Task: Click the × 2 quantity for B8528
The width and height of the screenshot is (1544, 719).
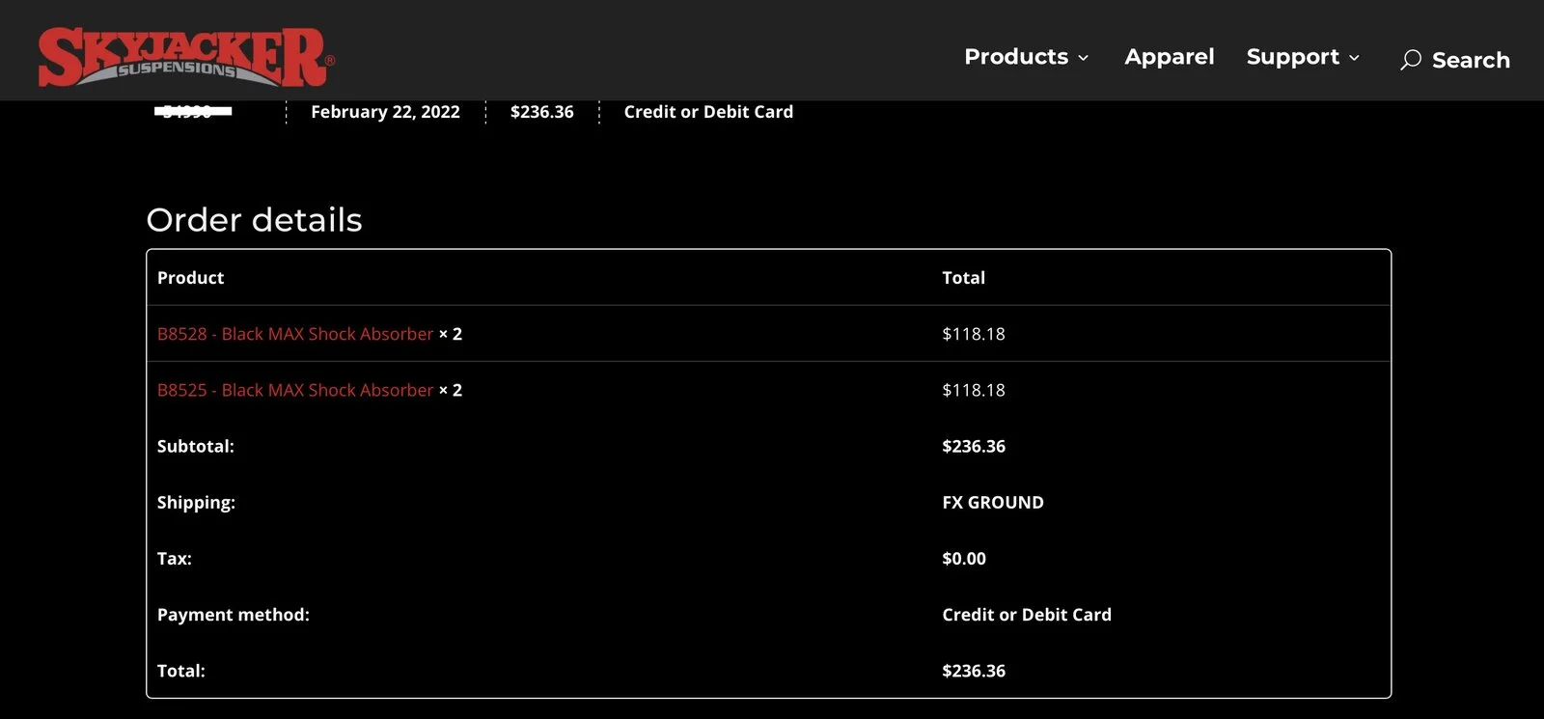Action: click(451, 334)
